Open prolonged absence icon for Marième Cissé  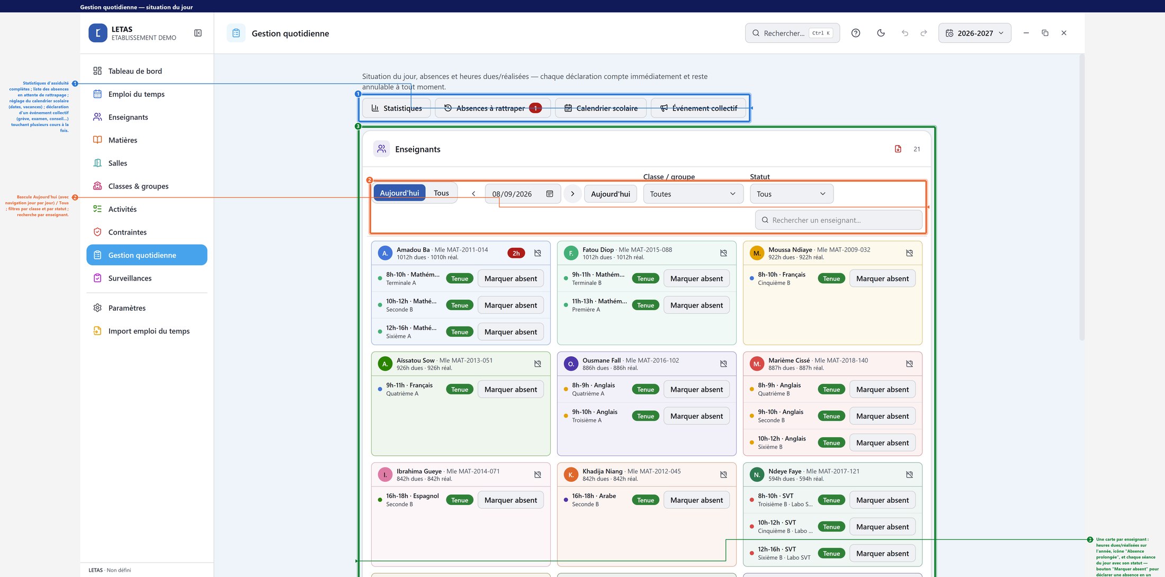click(x=909, y=364)
